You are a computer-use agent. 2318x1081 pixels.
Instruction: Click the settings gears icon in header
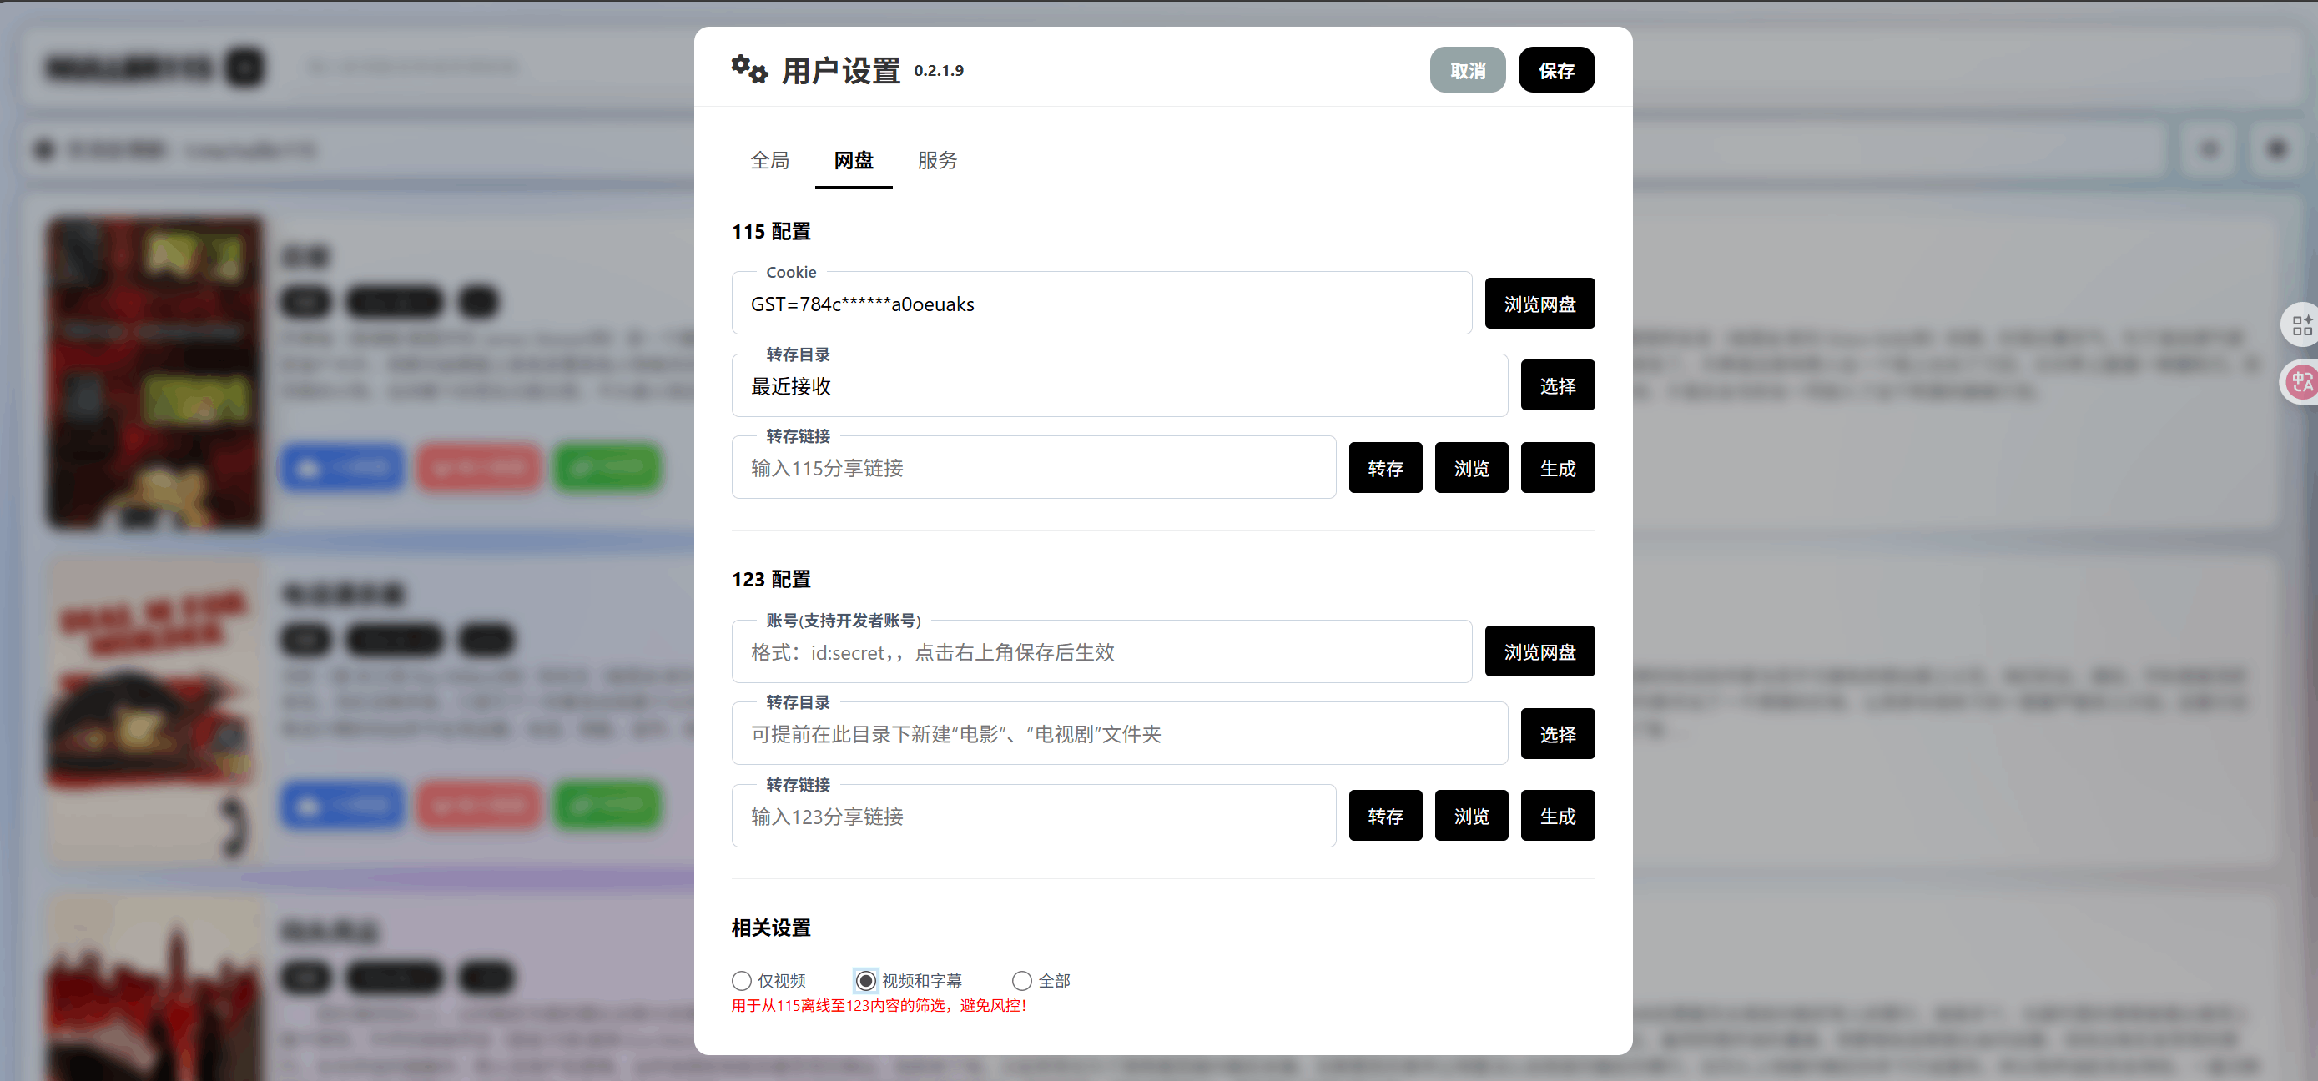pos(748,68)
